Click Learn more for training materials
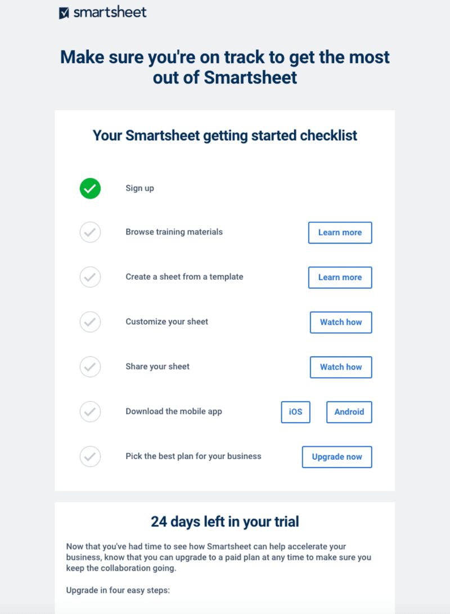450x614 pixels. point(340,232)
